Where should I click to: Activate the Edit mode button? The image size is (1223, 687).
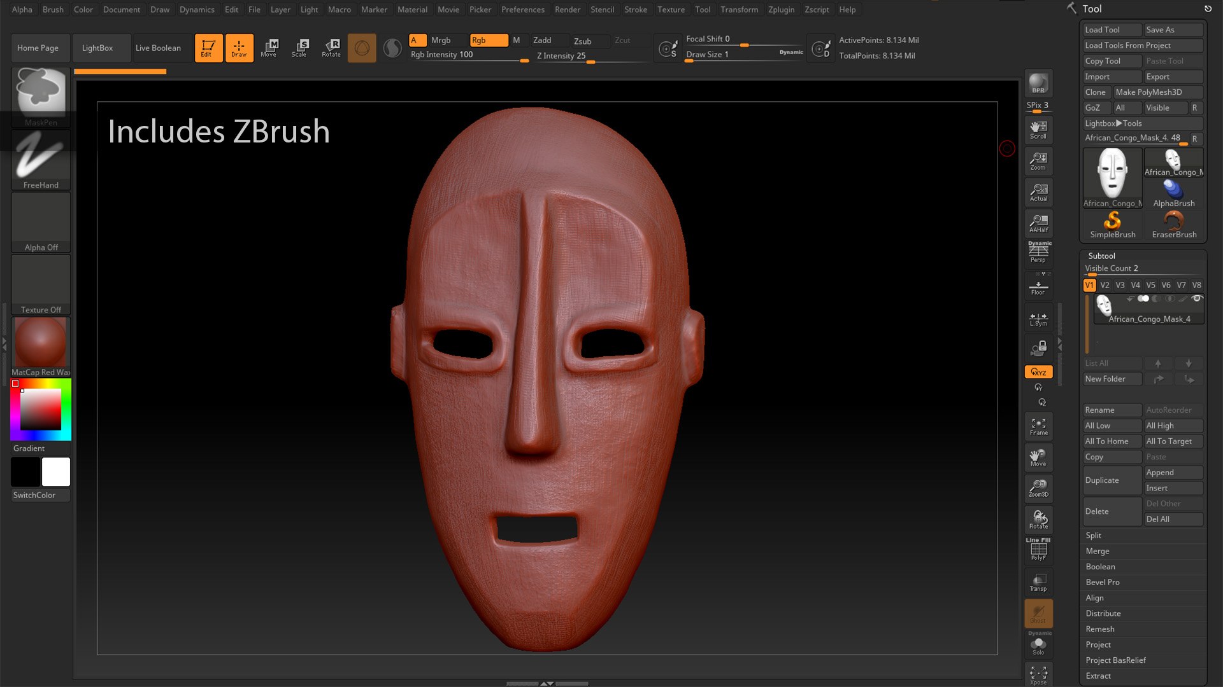pos(208,48)
